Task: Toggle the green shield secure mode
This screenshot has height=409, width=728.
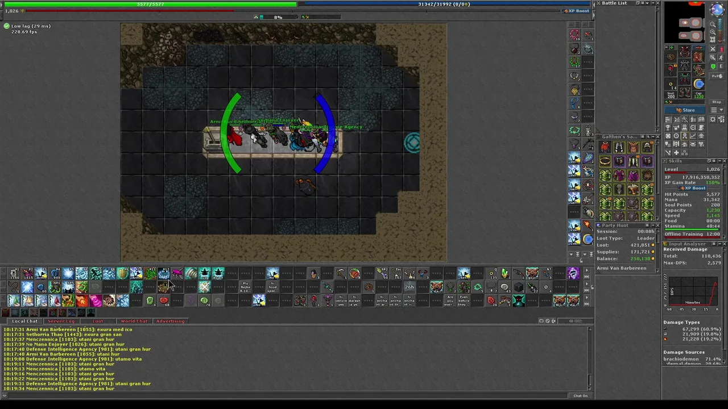Action: coord(713,66)
